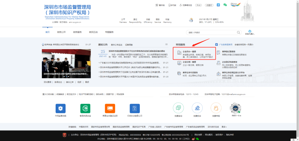Click the 行政执法信息公示 icon
The width and height of the screenshot is (299, 141).
click(x=135, y=108)
